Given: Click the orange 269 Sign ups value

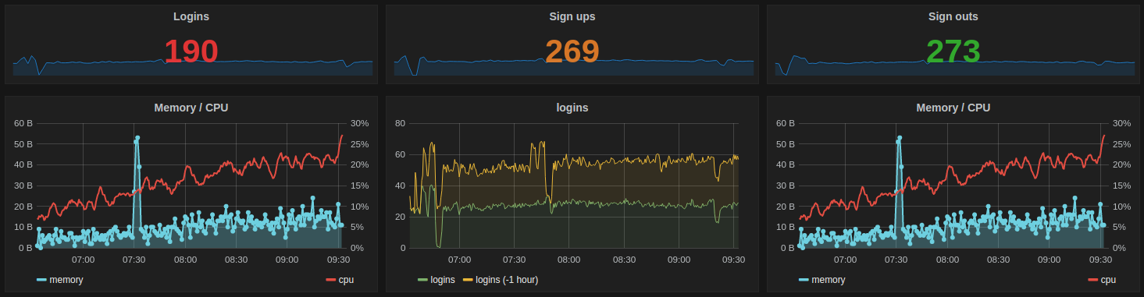Looking at the screenshot, I should [572, 51].
